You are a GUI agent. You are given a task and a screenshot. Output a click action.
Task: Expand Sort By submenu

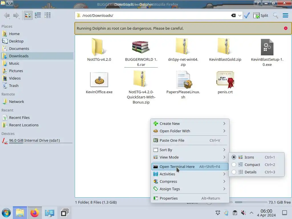click(x=190, y=150)
